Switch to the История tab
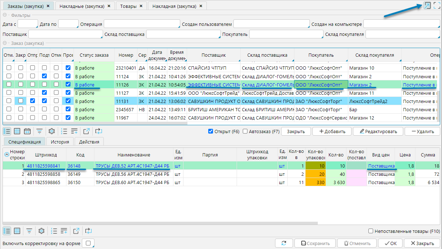 (60, 142)
